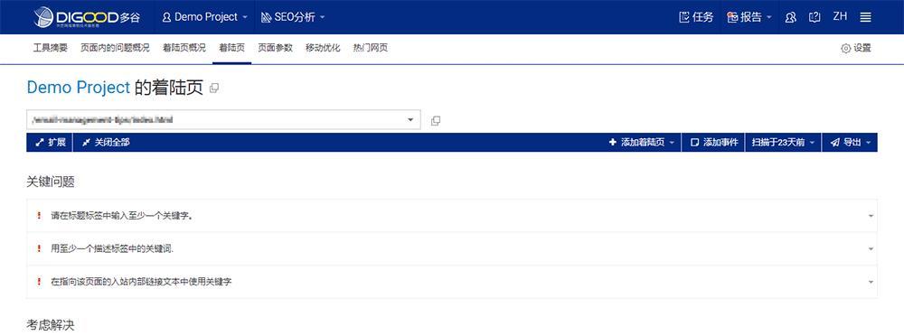This screenshot has height=336, width=904.
Task: Switch to 移动优化 tab
Action: (323, 48)
